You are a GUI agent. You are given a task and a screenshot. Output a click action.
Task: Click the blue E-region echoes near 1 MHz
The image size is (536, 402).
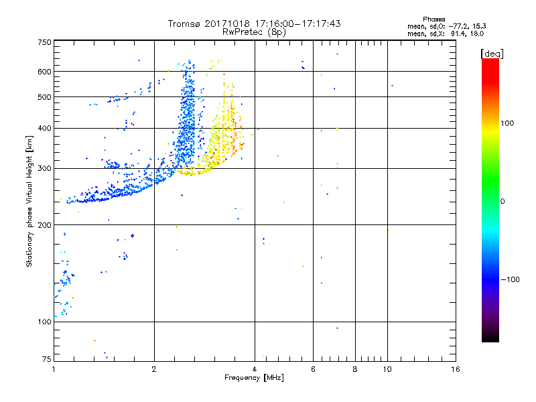click(x=64, y=283)
